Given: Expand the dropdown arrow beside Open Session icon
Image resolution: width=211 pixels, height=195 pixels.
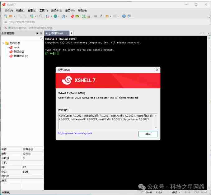Looking at the screenshot, I should [x=14, y=16].
